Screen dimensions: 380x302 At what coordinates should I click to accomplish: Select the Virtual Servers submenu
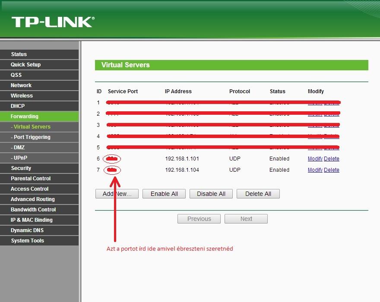click(39, 127)
